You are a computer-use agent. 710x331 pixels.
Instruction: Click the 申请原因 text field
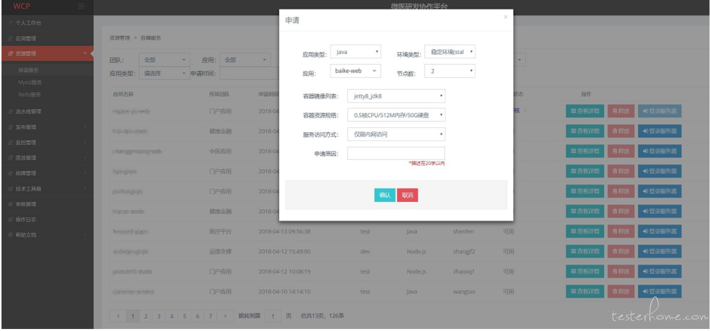pos(396,153)
